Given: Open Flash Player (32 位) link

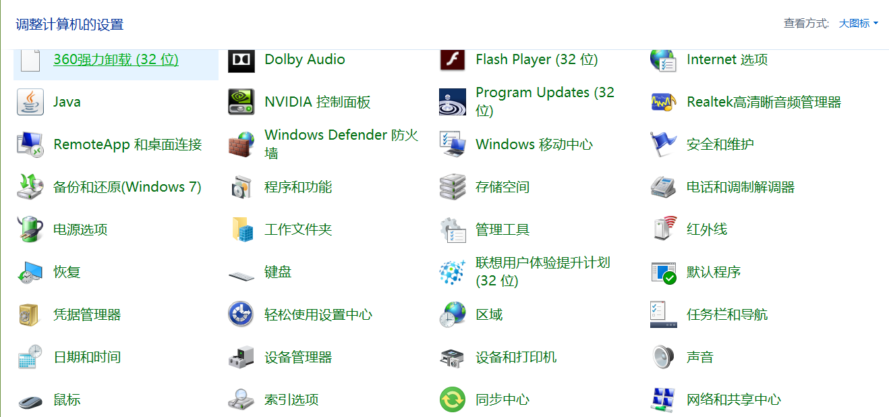Looking at the screenshot, I should 537,59.
